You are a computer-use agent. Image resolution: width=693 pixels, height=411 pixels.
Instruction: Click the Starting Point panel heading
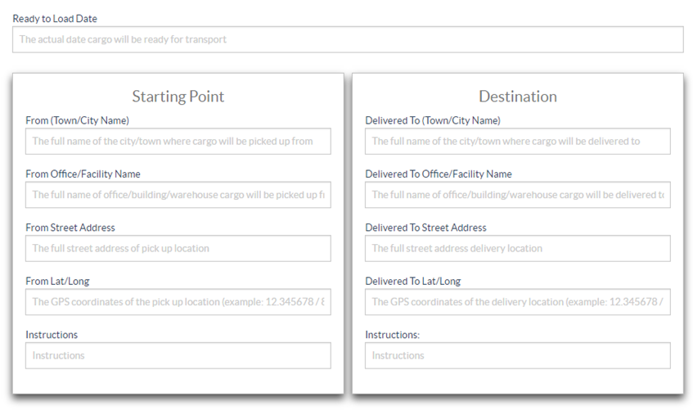coord(178,97)
